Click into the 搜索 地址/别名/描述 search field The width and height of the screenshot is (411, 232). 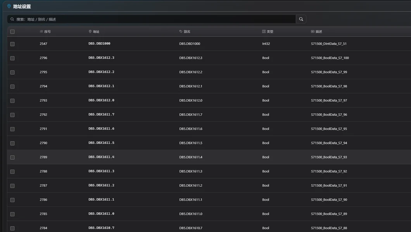(152, 19)
